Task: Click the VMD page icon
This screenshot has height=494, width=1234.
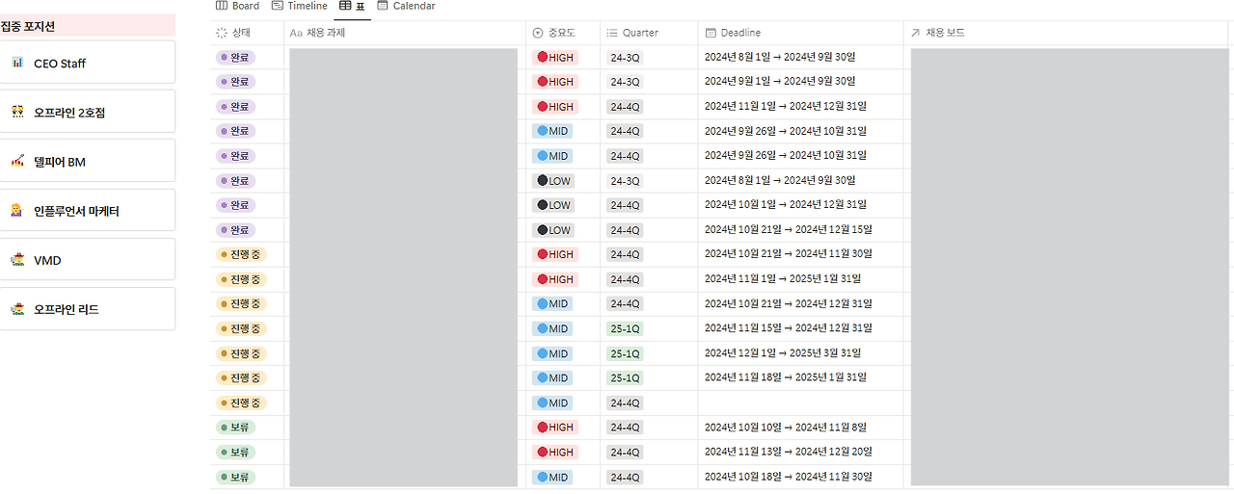Action: pos(17,260)
